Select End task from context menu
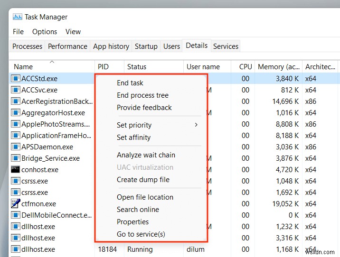 click(130, 83)
